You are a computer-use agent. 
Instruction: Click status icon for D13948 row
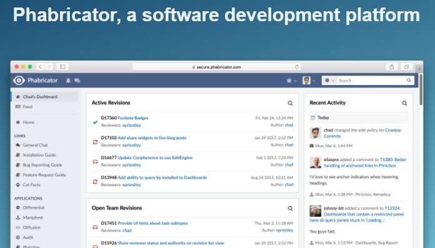[x=95, y=182]
